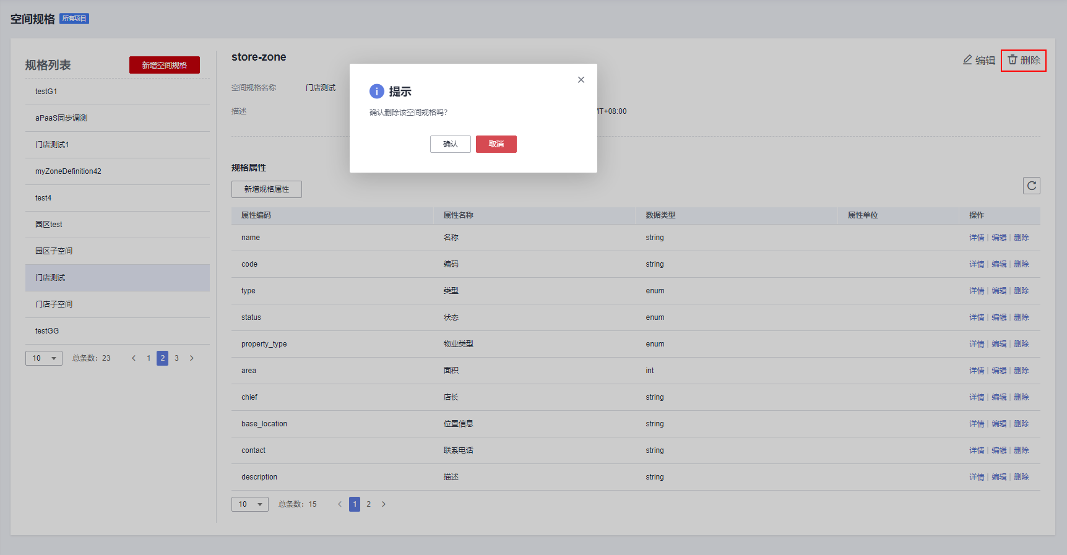The image size is (1067, 555).
Task: Click the info icon in the 提示 dialog
Action: click(x=376, y=92)
